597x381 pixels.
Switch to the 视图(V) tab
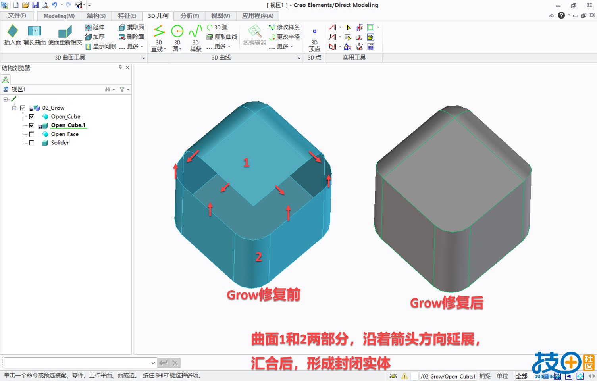click(221, 16)
